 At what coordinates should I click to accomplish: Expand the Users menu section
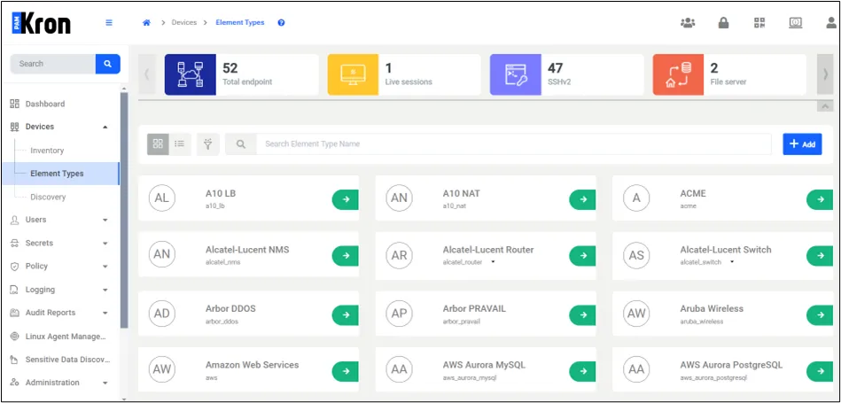point(105,220)
